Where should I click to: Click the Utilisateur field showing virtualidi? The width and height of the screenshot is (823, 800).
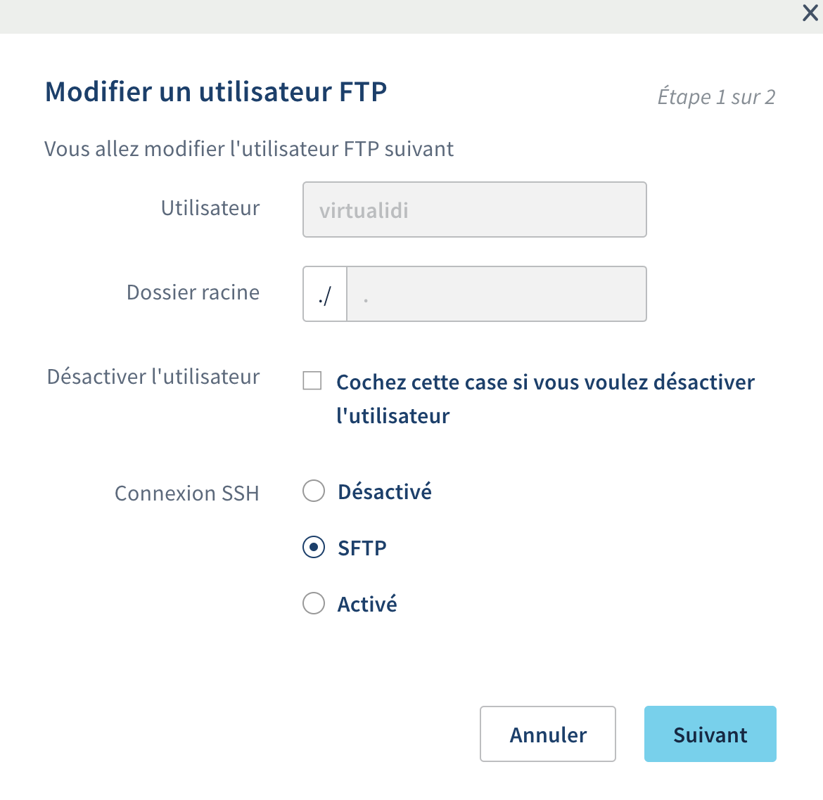click(474, 210)
